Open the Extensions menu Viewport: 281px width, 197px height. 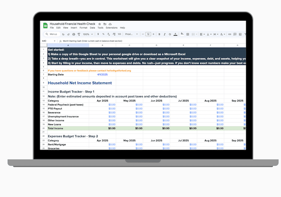[x=112, y=28]
